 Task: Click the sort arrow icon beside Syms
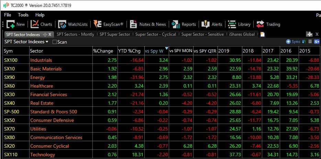pyautogui.click(x=304, y=42)
